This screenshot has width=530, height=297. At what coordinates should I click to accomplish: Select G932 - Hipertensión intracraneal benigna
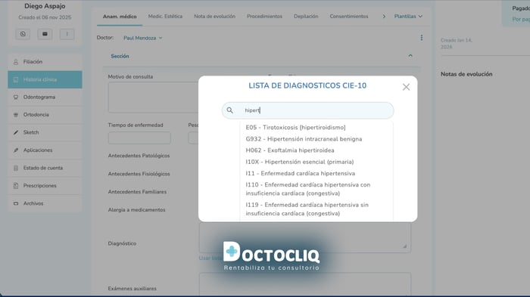click(304, 139)
